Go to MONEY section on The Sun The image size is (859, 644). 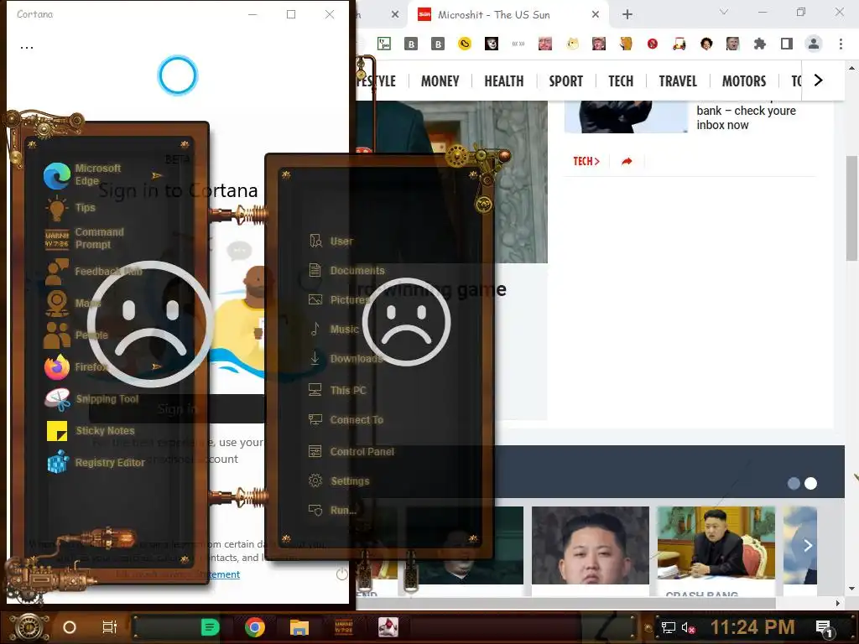pos(440,81)
